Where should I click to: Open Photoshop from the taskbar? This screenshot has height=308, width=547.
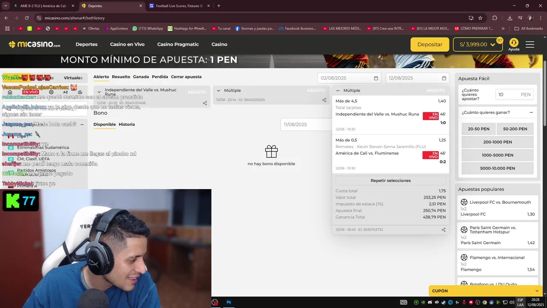click(x=229, y=302)
